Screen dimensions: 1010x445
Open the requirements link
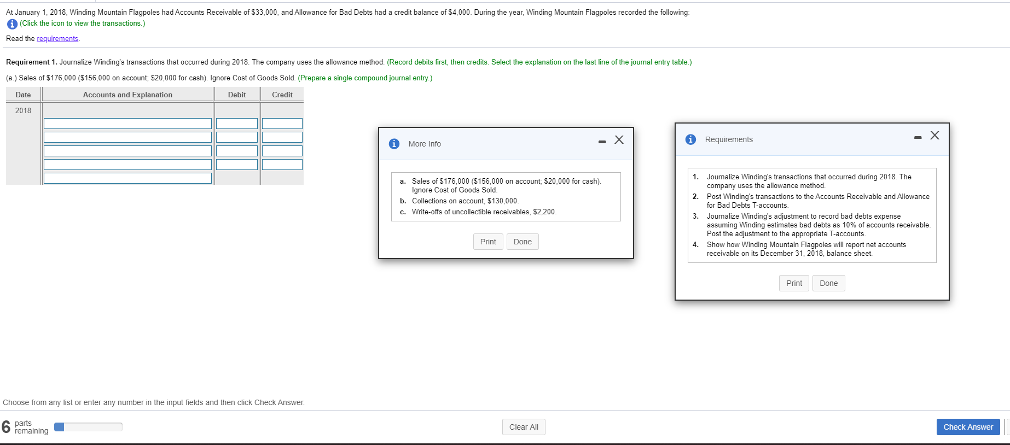pyautogui.click(x=57, y=39)
